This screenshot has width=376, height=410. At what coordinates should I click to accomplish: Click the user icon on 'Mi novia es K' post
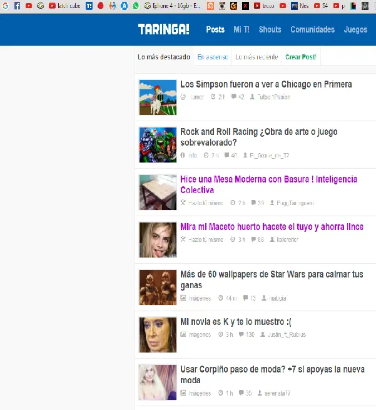(263, 334)
